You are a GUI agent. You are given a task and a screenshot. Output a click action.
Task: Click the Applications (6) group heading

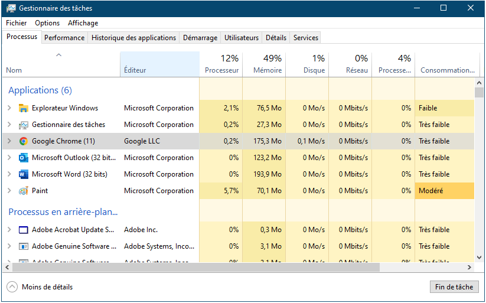pyautogui.click(x=40, y=90)
